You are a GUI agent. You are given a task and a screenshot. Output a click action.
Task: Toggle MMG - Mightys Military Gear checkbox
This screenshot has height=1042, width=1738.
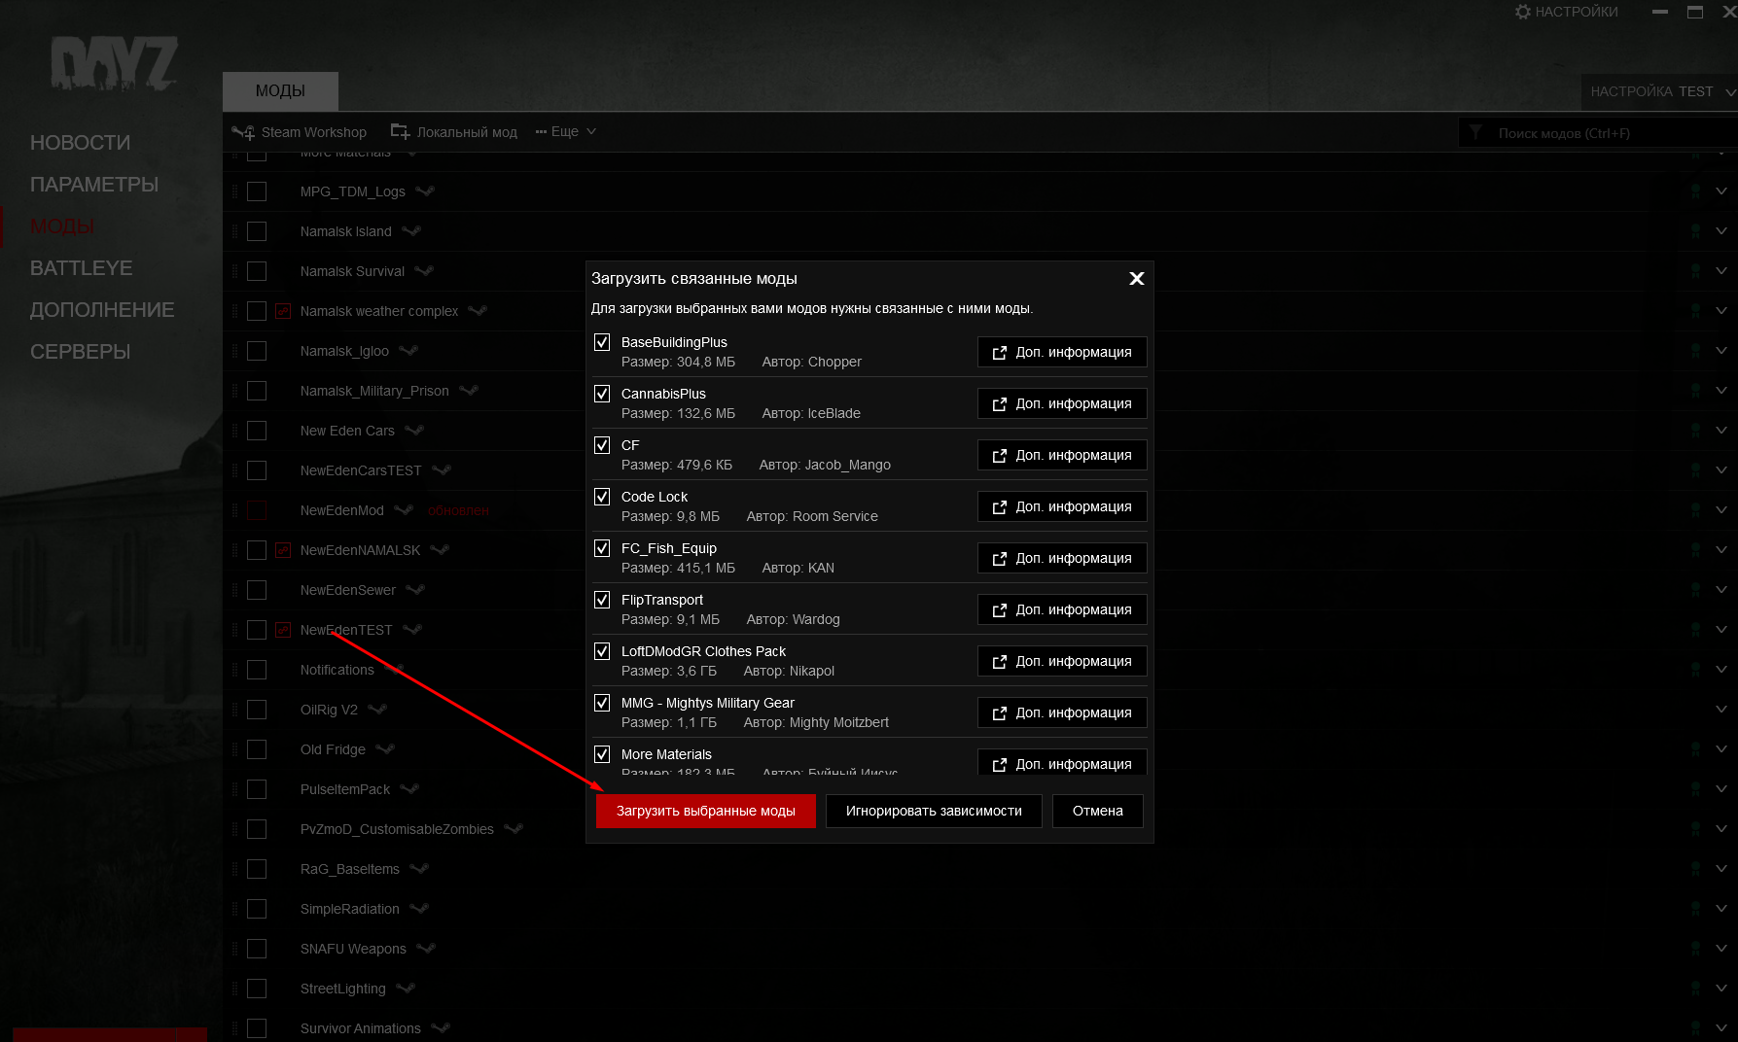pyautogui.click(x=602, y=703)
